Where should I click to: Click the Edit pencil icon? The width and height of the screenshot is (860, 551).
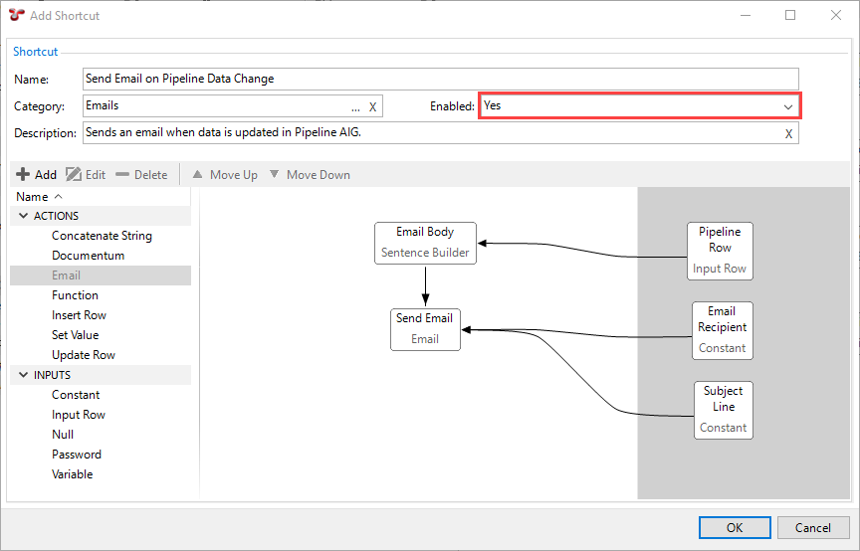pos(74,174)
